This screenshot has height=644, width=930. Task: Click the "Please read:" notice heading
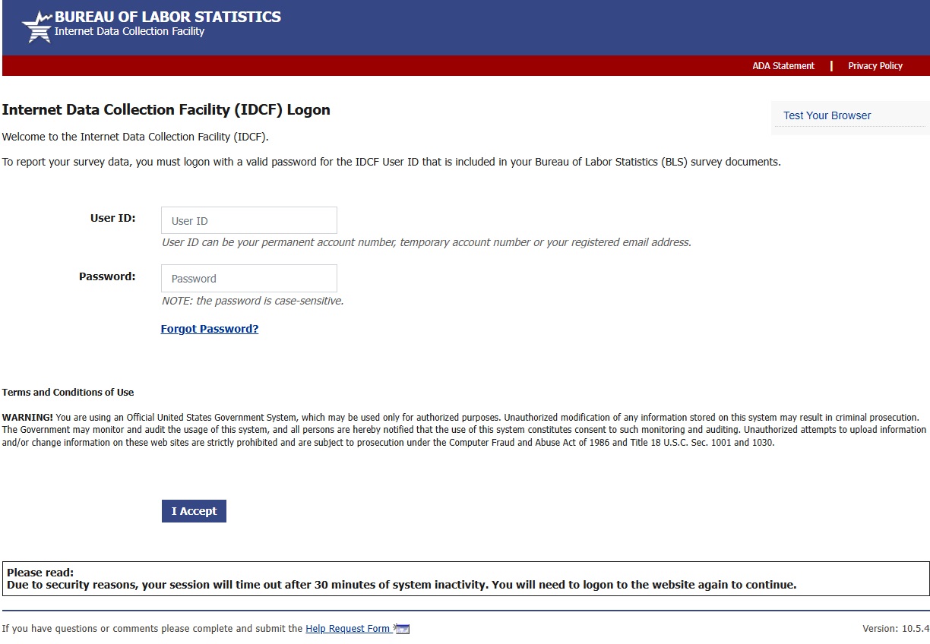point(40,573)
